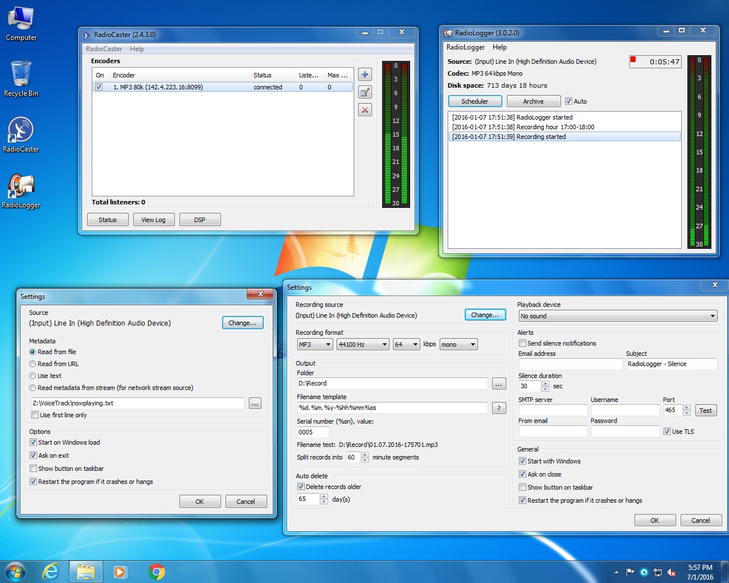
Task: Browse for the output folder with ellipsis button
Action: point(499,384)
